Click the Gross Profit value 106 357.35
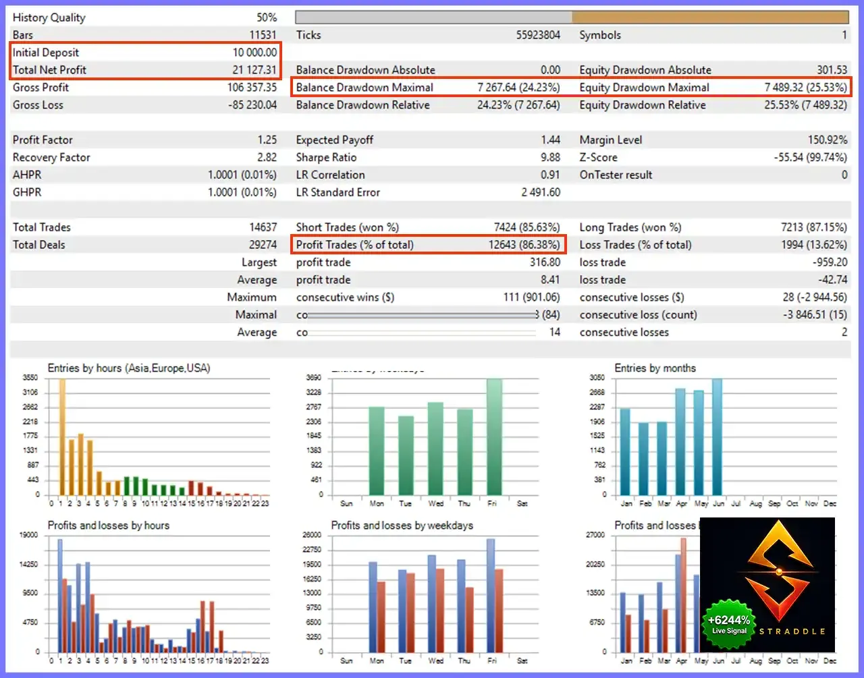864x678 pixels. tap(252, 88)
